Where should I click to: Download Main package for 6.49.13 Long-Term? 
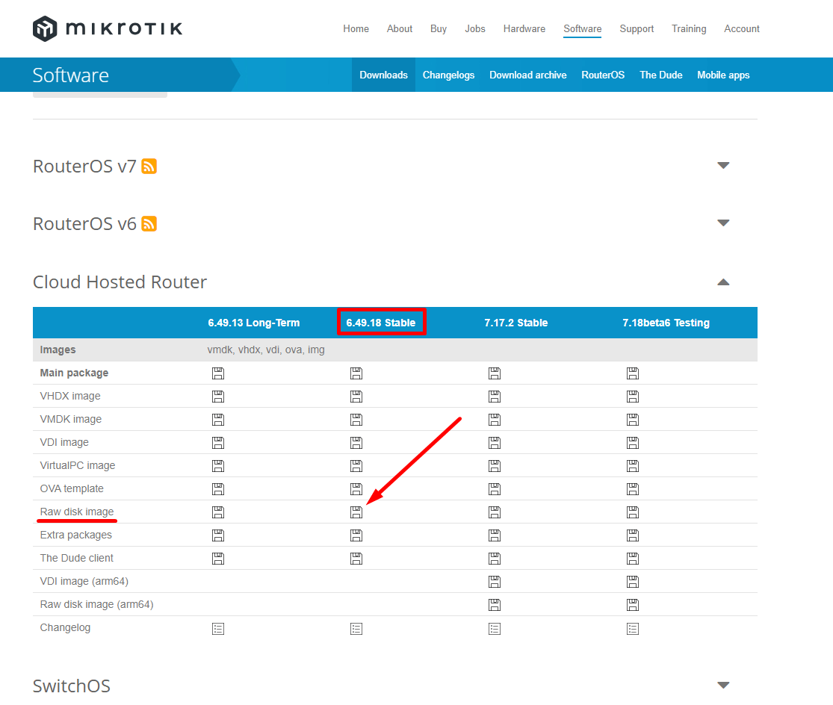point(218,373)
